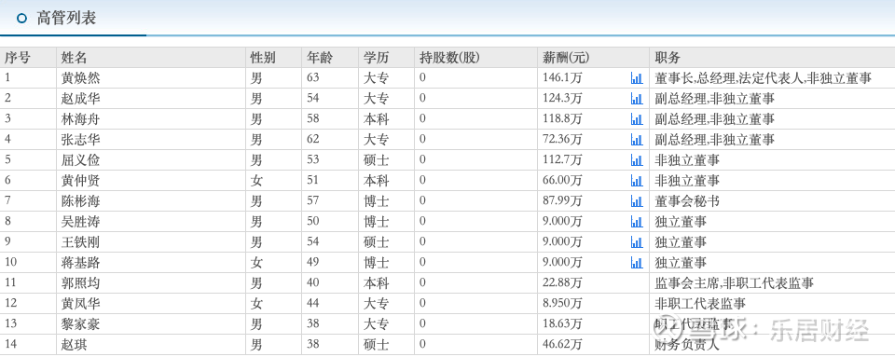Image resolution: width=895 pixels, height=357 pixels.
Task: Click the 持股数(股) column header
Action: [x=449, y=58]
